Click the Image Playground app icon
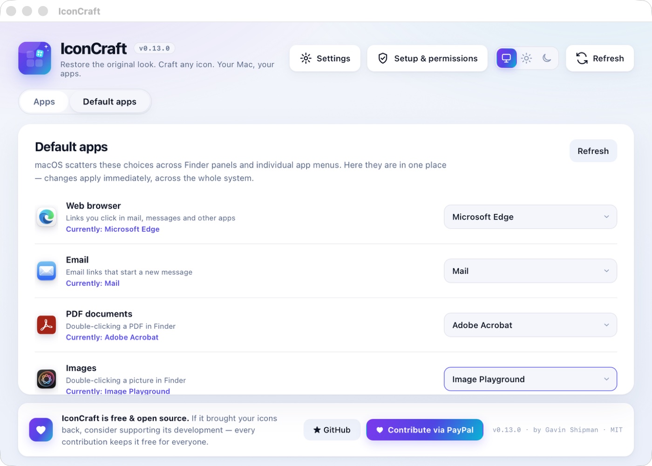The image size is (652, 466). (47, 379)
